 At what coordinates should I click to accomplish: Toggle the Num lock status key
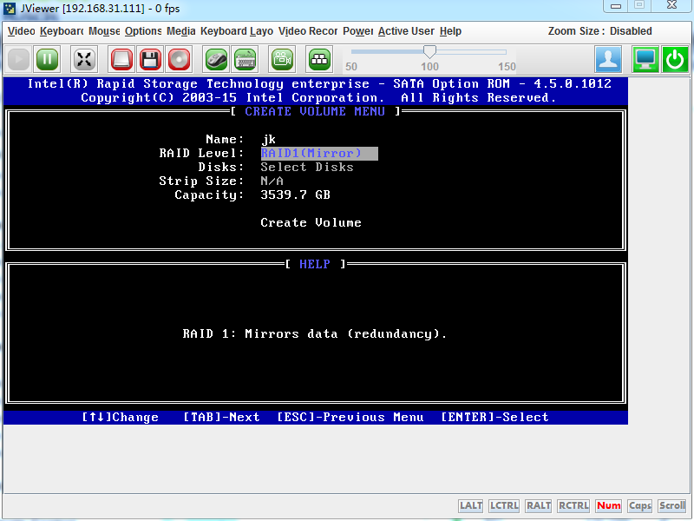click(609, 505)
